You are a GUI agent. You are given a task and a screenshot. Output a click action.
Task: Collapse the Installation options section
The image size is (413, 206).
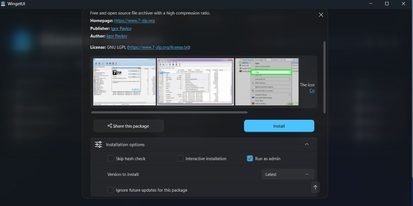307,145
